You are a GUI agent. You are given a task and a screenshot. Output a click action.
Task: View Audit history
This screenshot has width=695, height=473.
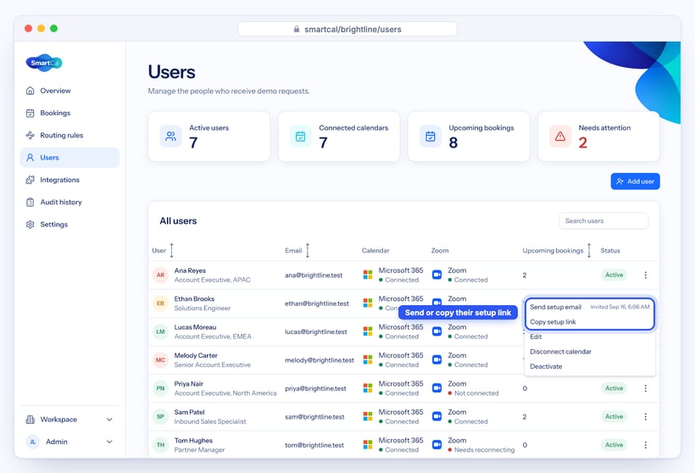[69, 202]
